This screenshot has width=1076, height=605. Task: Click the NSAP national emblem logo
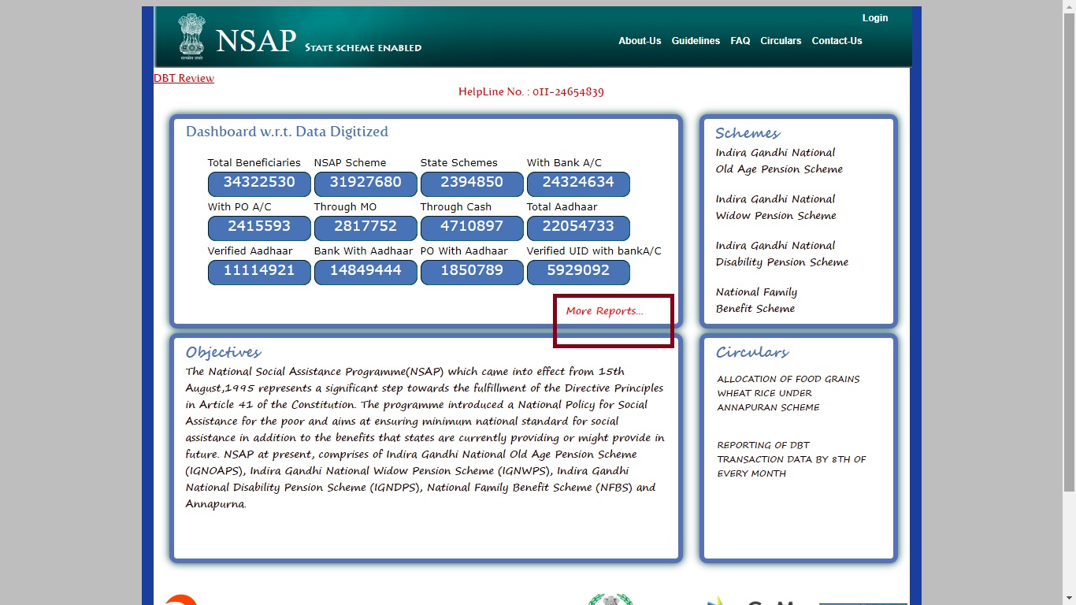[191, 35]
